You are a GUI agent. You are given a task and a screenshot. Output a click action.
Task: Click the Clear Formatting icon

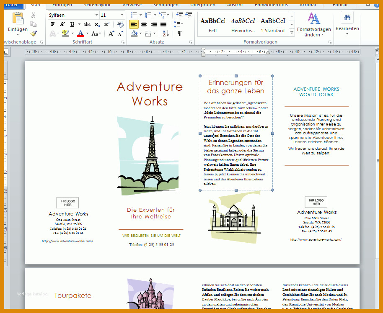tap(120, 24)
